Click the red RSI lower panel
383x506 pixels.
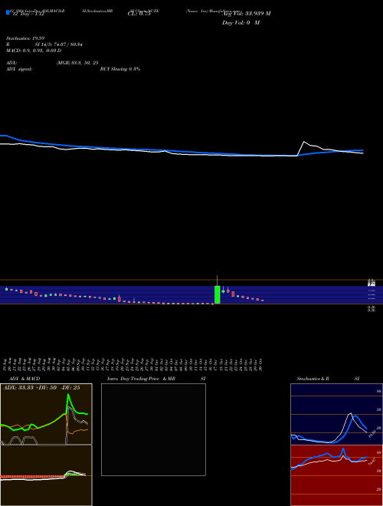tap(336, 475)
